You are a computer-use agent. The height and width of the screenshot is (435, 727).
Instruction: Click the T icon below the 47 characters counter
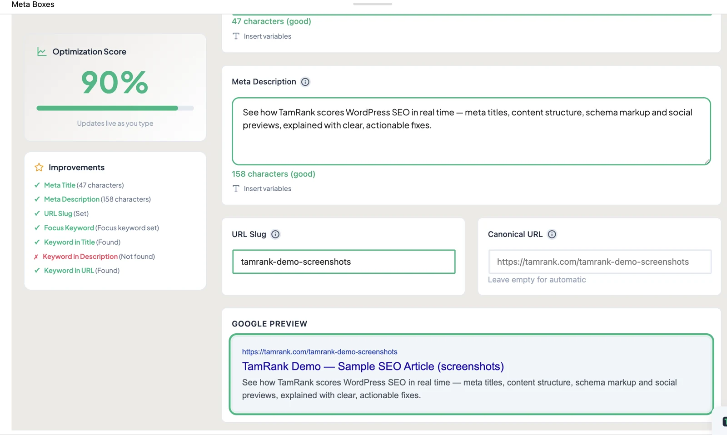pos(236,36)
